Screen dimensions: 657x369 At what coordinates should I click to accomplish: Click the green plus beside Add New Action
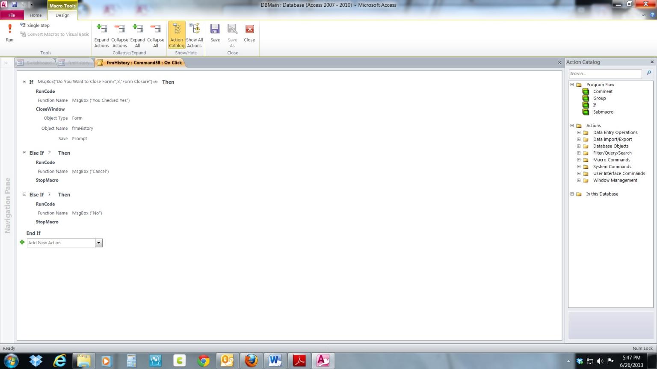(22, 242)
